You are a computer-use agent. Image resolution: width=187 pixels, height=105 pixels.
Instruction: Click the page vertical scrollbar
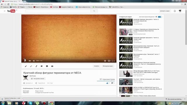[x=186, y=27]
